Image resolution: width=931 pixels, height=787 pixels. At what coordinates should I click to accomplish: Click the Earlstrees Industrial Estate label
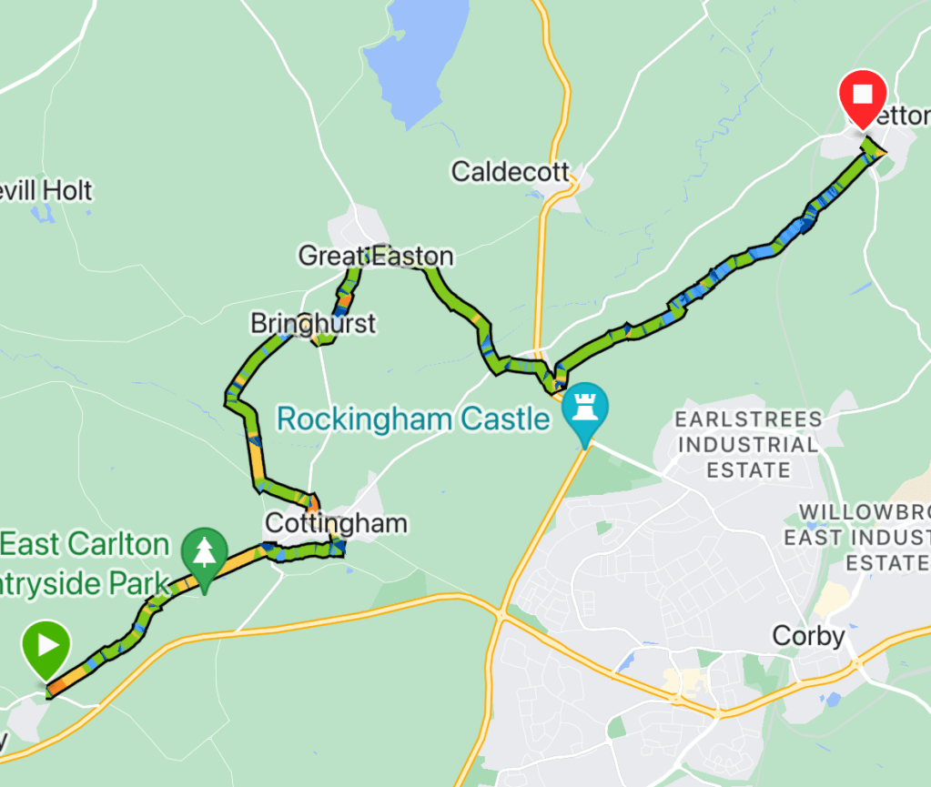pyautogui.click(x=748, y=445)
